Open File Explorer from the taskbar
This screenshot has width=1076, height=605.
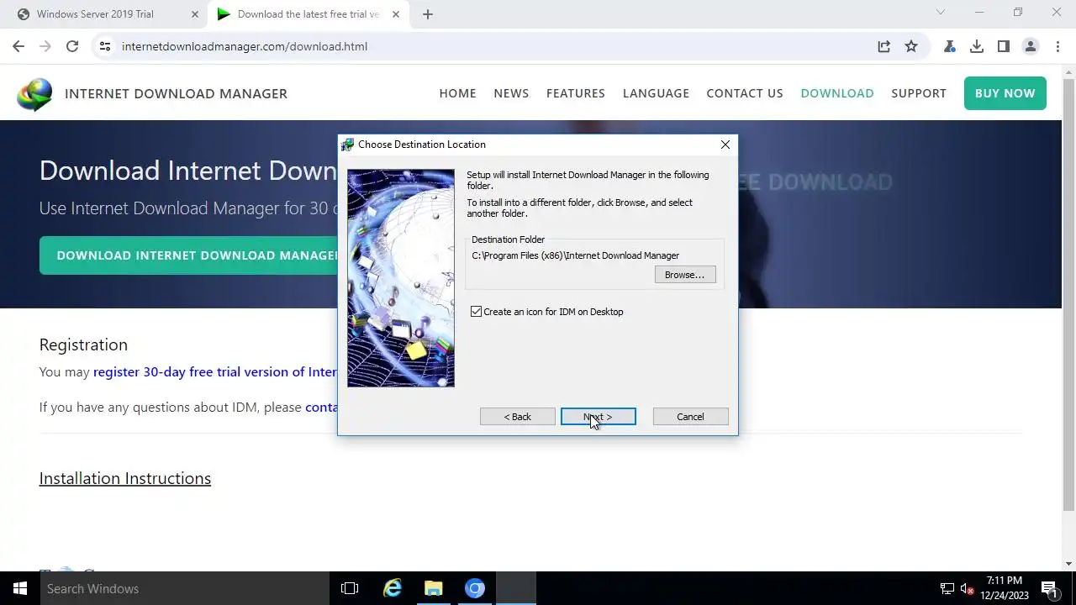pos(434,588)
